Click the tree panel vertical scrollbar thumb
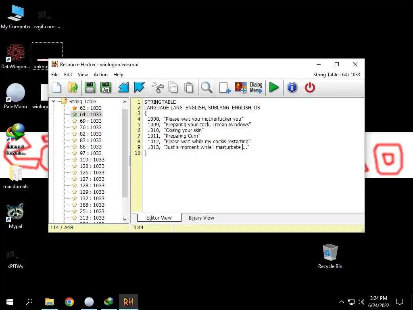The width and height of the screenshot is (413, 310). 125,153
